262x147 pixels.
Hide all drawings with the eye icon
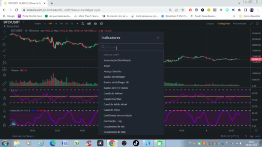click(5, 117)
